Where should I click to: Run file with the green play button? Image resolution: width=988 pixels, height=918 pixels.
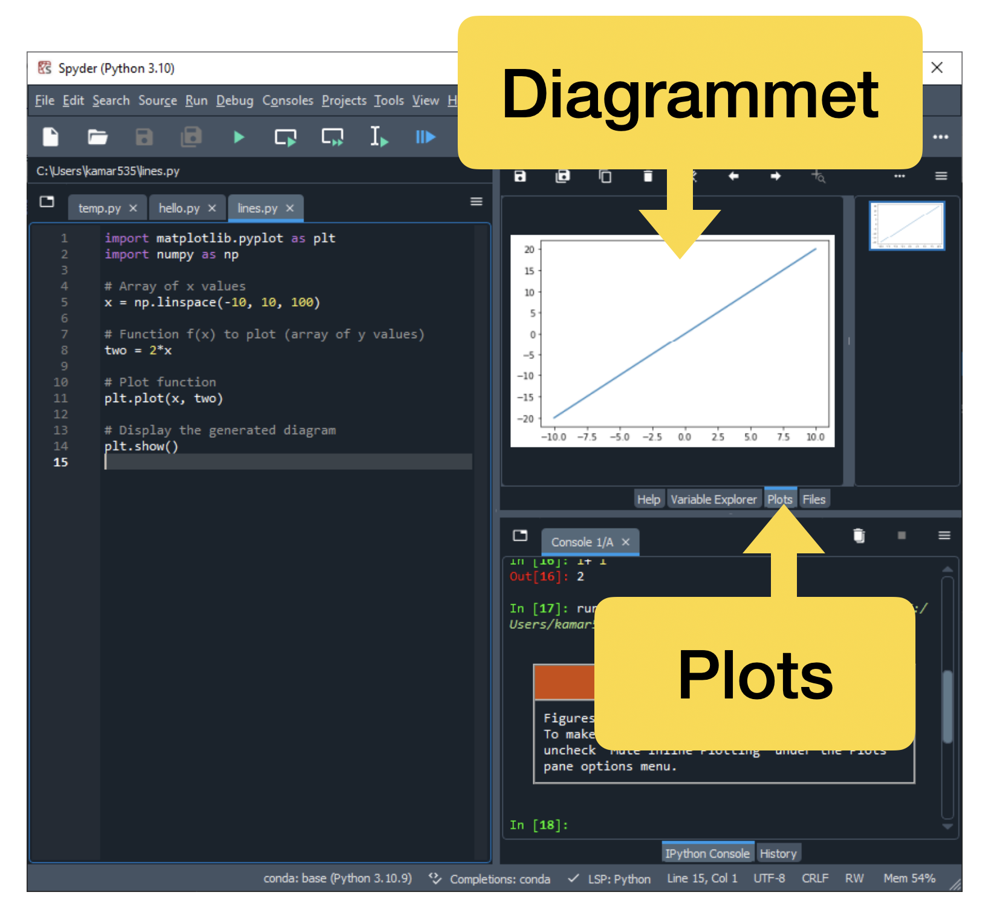(x=239, y=137)
